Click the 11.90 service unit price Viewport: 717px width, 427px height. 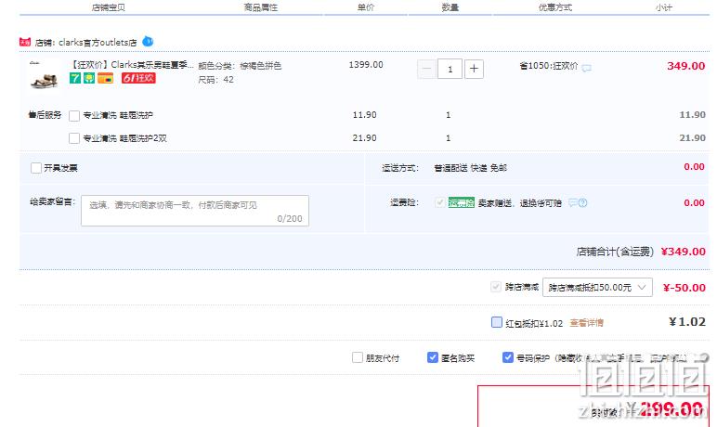(364, 115)
